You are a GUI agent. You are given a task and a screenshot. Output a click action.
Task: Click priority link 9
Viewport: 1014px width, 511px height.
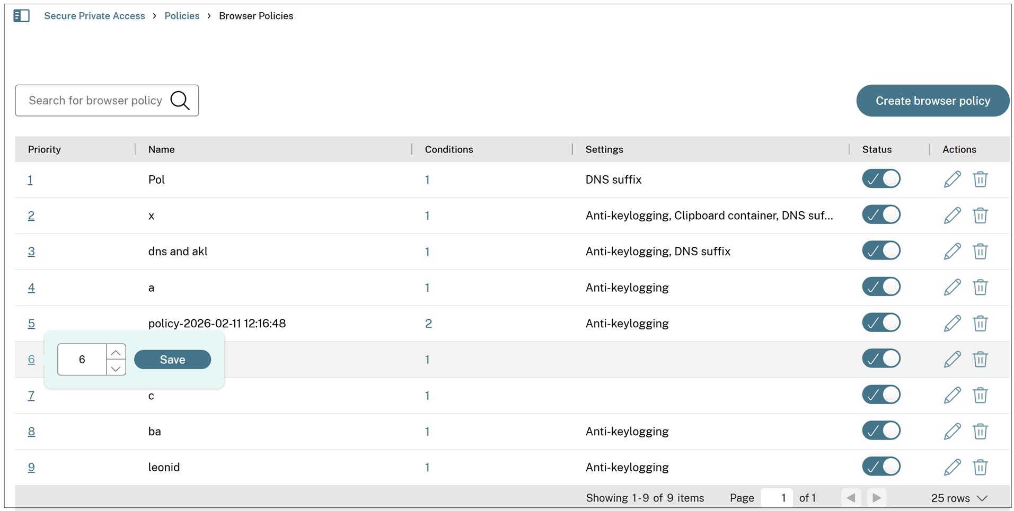[31, 468]
